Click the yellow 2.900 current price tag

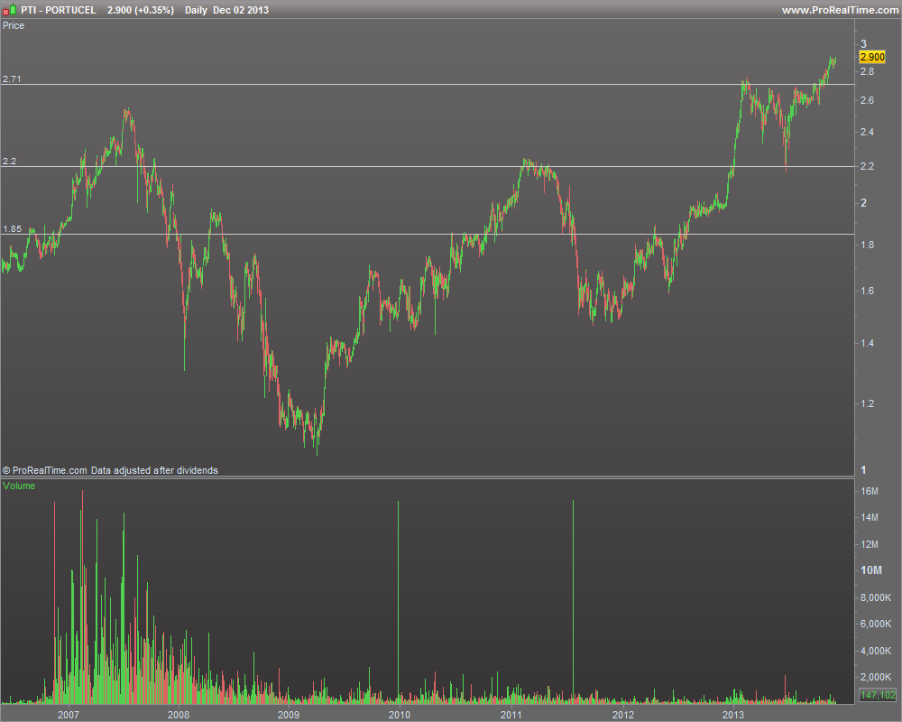[872, 57]
